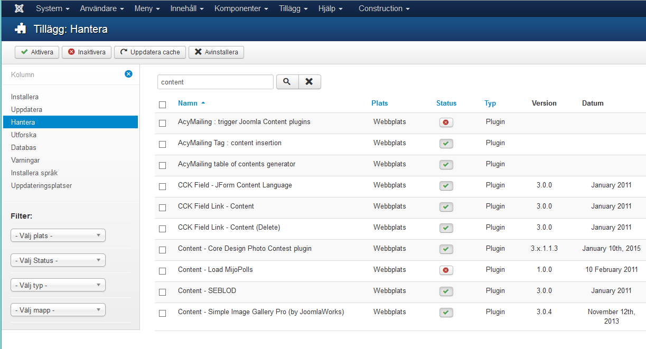Screen dimensions: 646x349
Task: Click the search field containing 'content'
Action: pos(216,82)
